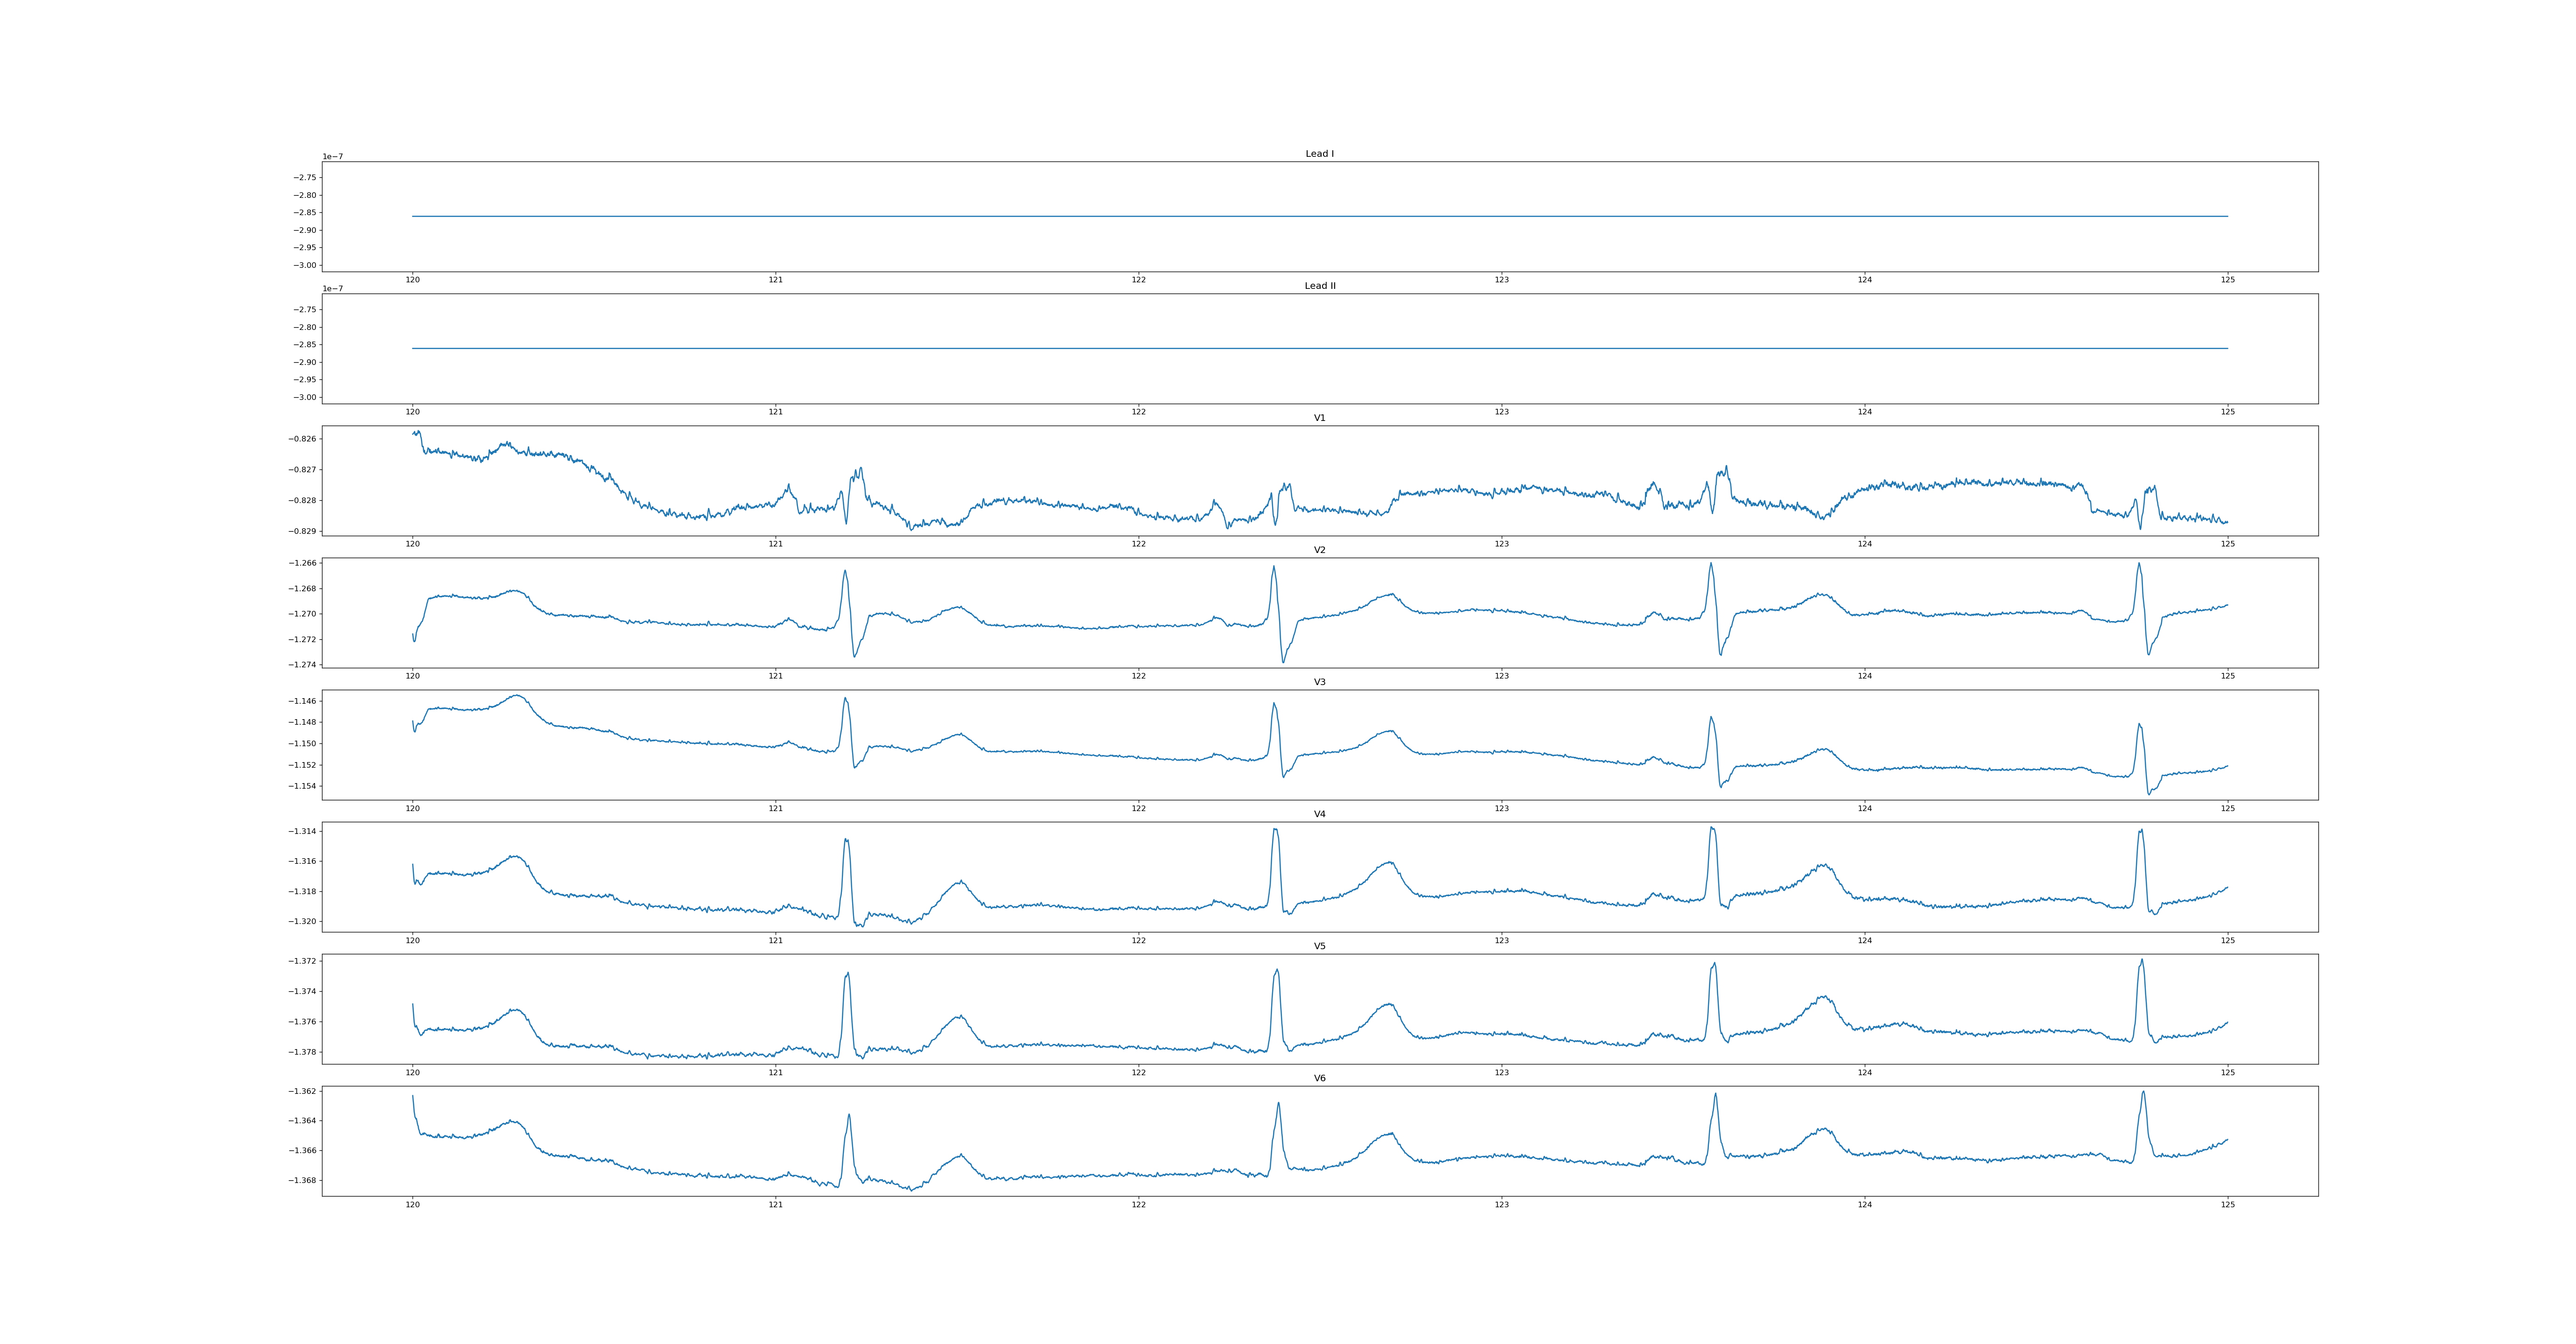
Task: Click the first tall QRS peak in V2
Action: tap(845, 572)
